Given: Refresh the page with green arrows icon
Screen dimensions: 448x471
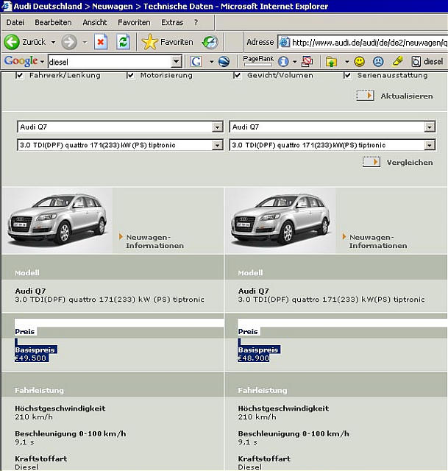Looking at the screenshot, I should click(x=123, y=42).
